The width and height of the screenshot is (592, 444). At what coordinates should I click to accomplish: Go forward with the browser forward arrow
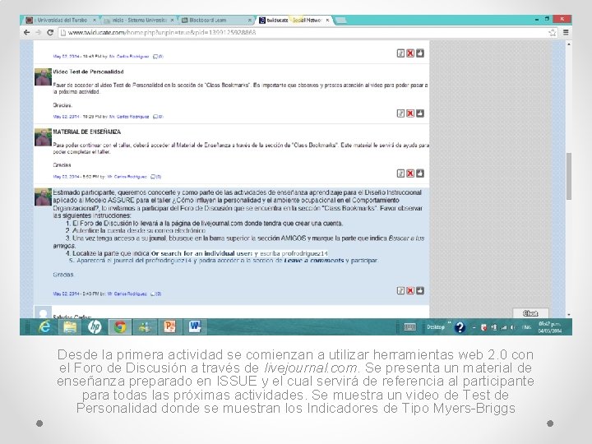(x=38, y=32)
